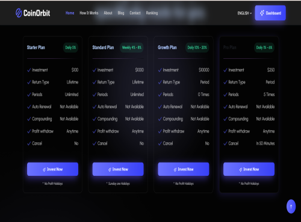Invest Now in the Pro Plan
Image resolution: width=301 pixels, height=222 pixels.
pyautogui.click(x=249, y=169)
